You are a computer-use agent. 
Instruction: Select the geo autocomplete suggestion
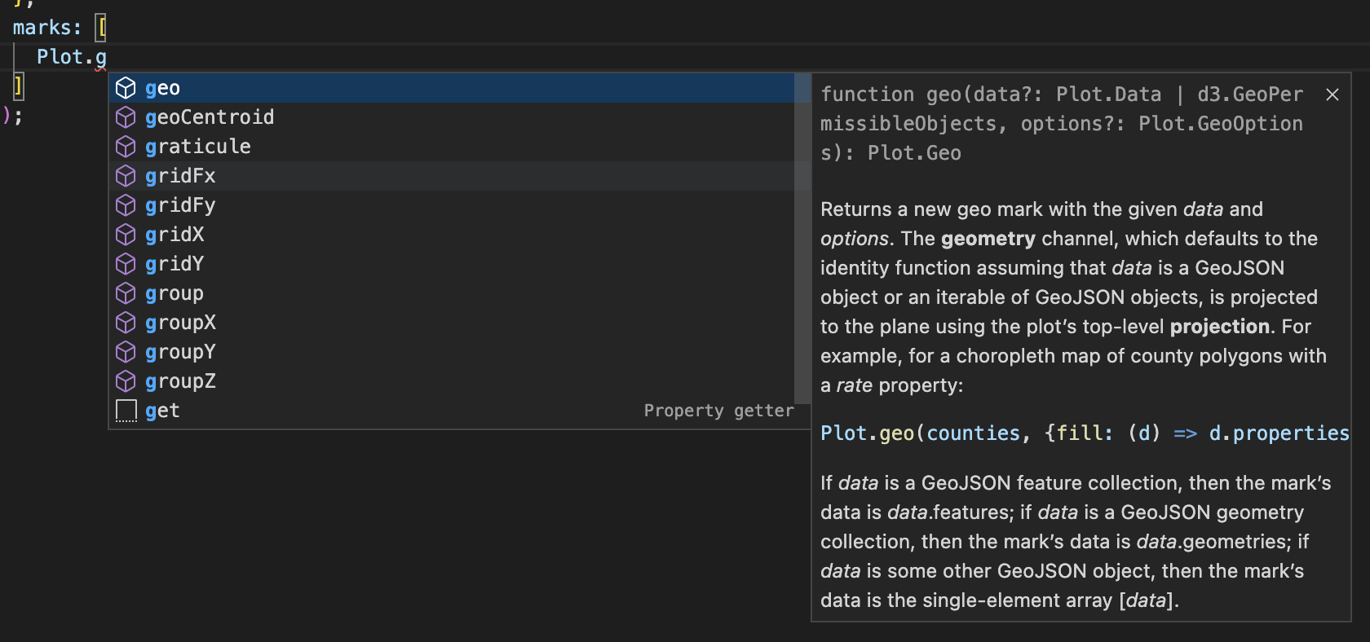(163, 88)
